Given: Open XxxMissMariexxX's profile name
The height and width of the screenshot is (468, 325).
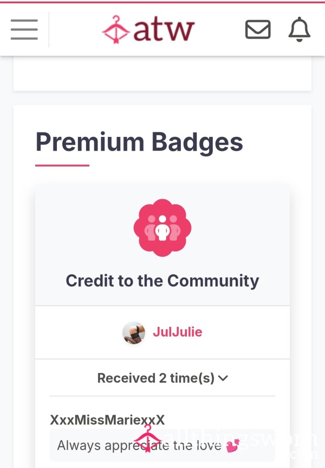Looking at the screenshot, I should pyautogui.click(x=107, y=420).
